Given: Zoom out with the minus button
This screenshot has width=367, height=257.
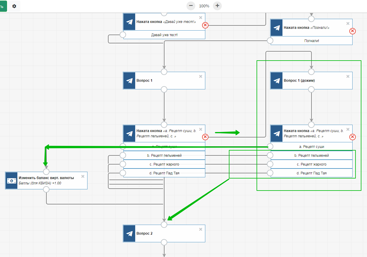Looking at the screenshot, I should tap(191, 6).
